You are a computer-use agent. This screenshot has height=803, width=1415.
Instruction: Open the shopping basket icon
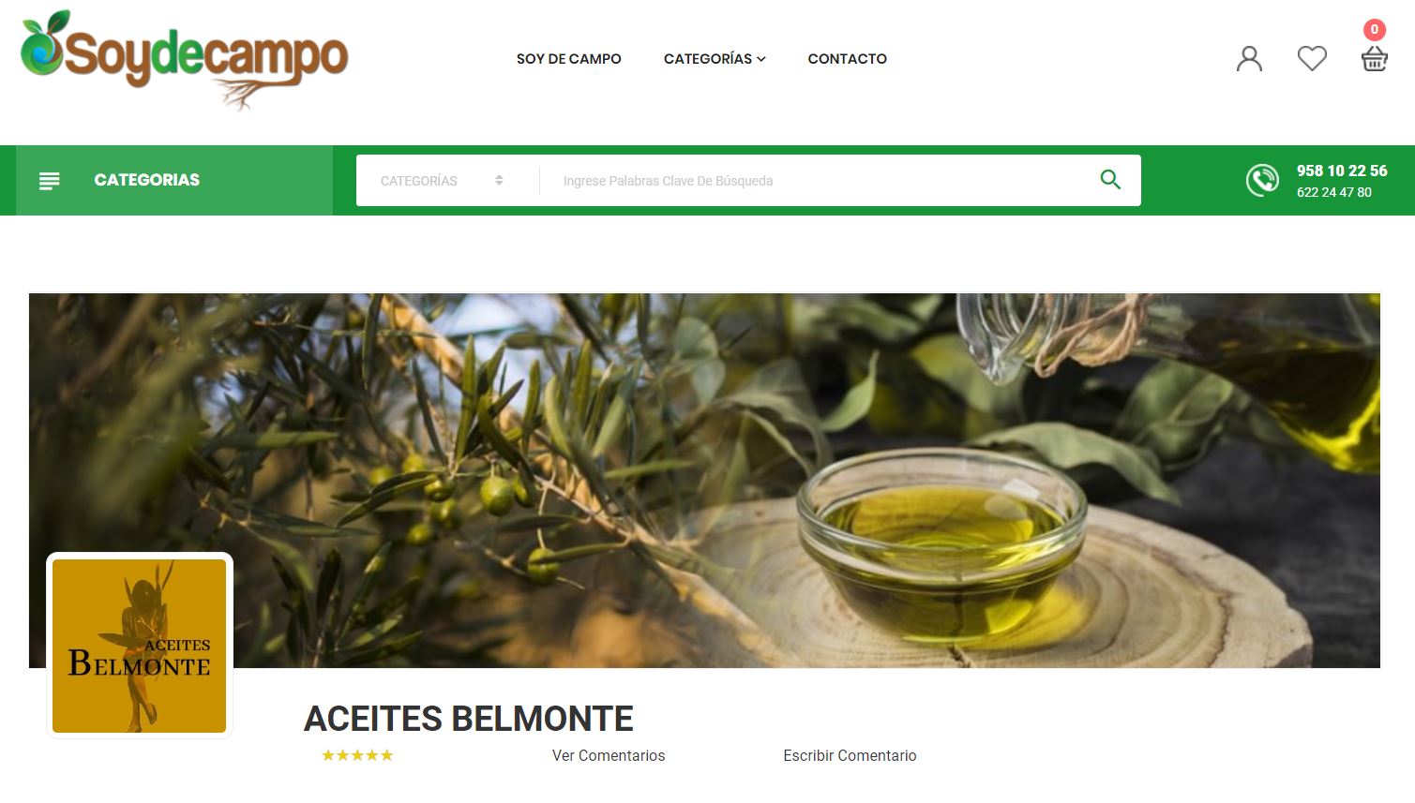click(1374, 60)
